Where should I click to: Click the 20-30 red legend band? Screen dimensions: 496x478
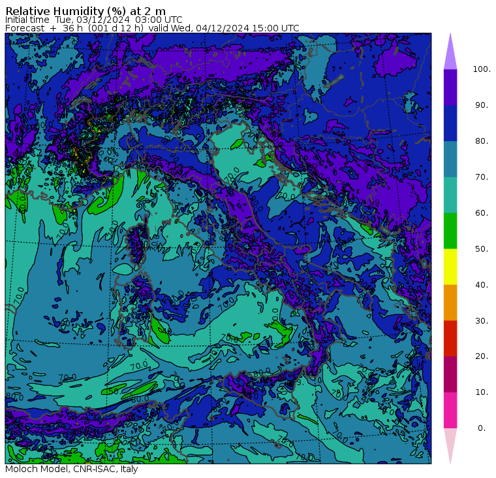[450, 339]
